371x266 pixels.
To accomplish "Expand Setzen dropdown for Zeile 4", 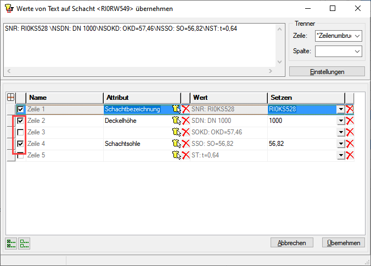I will pyautogui.click(x=341, y=144).
